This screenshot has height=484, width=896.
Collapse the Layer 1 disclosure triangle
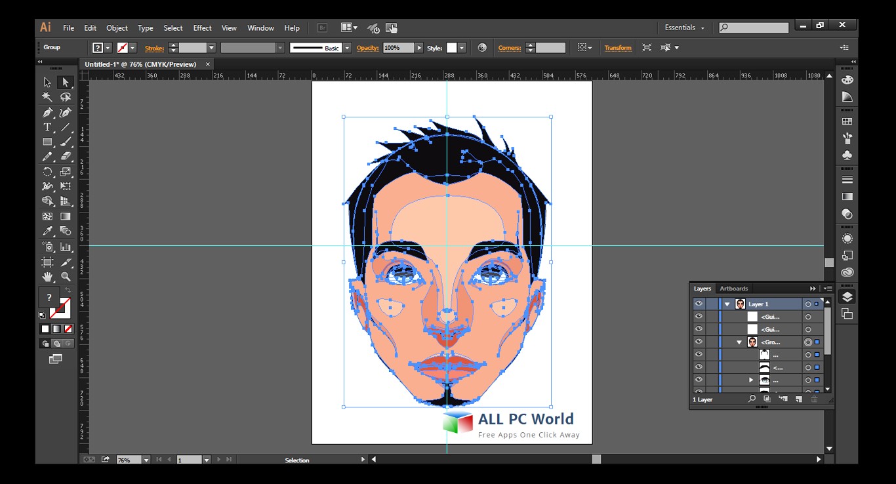pos(727,304)
